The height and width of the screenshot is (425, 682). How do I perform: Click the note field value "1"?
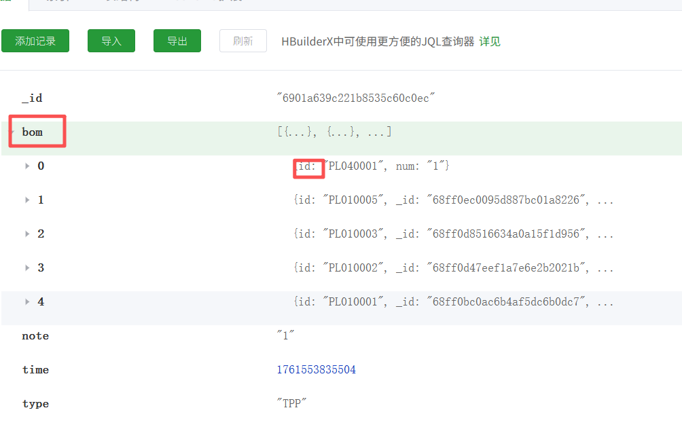pyautogui.click(x=285, y=336)
